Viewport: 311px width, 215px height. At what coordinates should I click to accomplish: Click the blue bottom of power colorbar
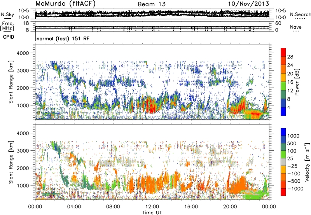[283, 111]
